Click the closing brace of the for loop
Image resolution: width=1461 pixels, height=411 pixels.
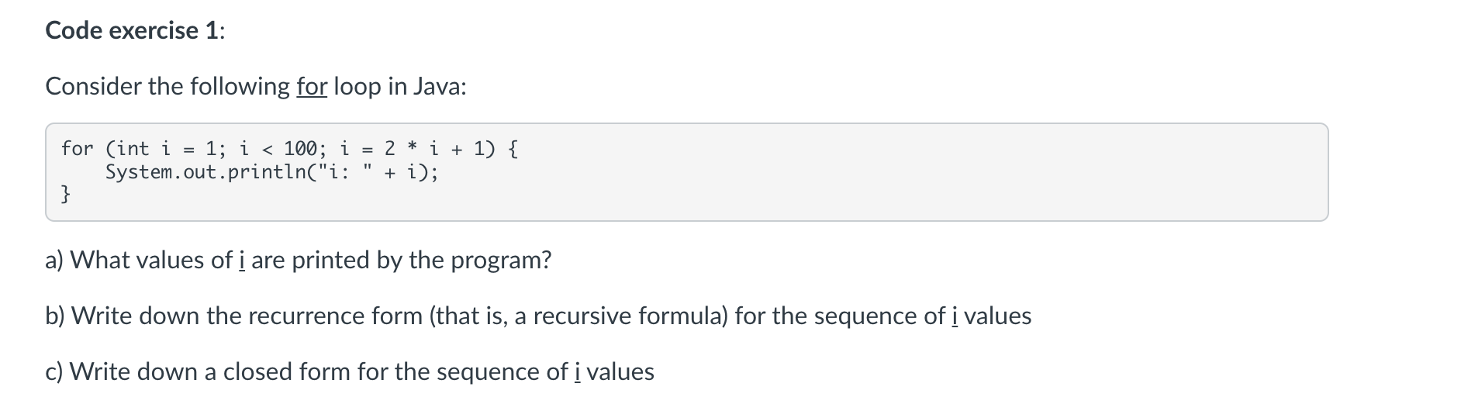pos(67,195)
